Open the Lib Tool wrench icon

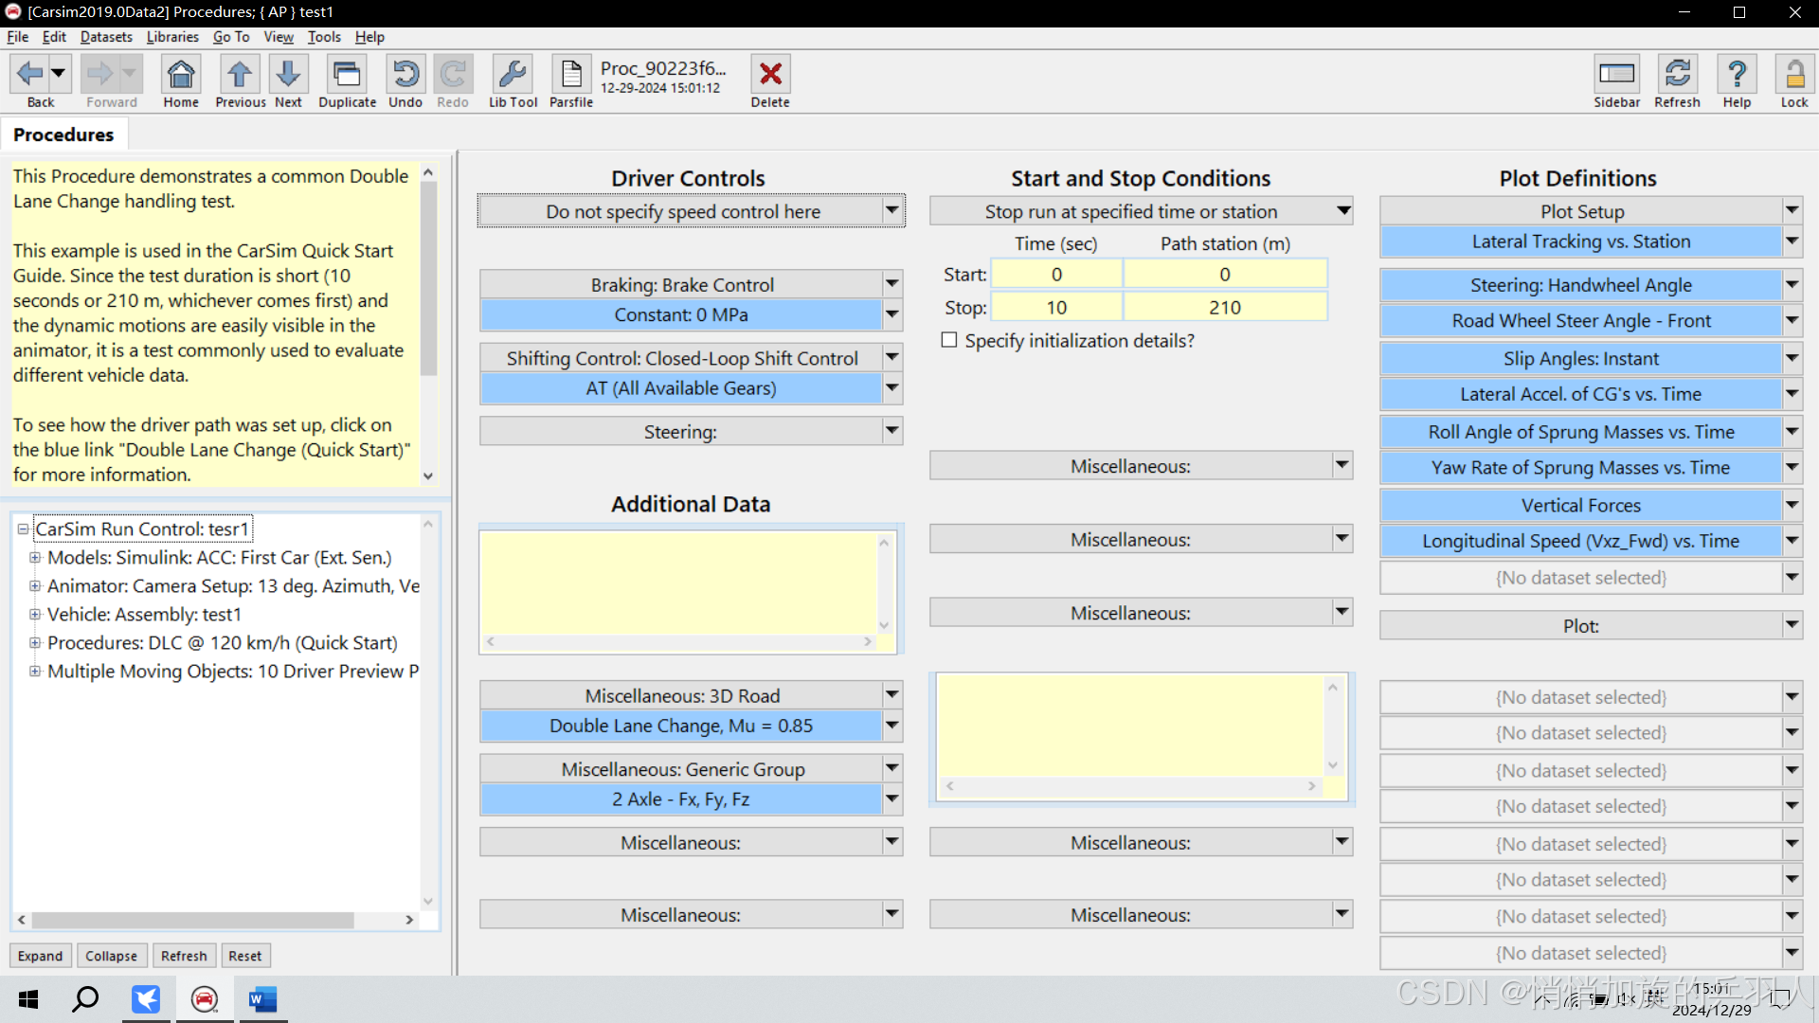(x=513, y=75)
